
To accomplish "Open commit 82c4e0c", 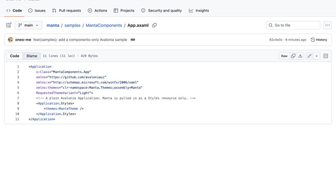I will [276, 40].
